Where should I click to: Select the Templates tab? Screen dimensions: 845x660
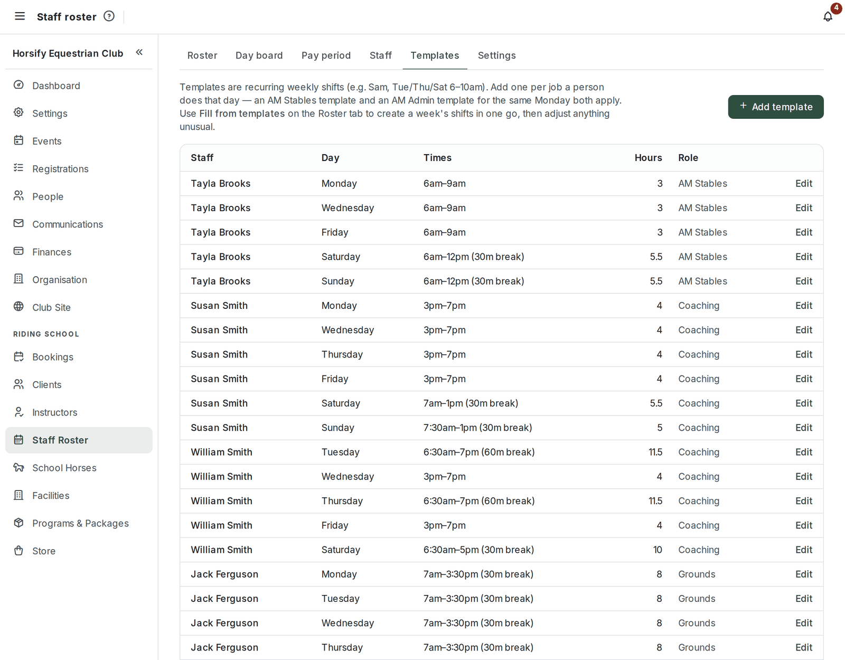(x=435, y=55)
